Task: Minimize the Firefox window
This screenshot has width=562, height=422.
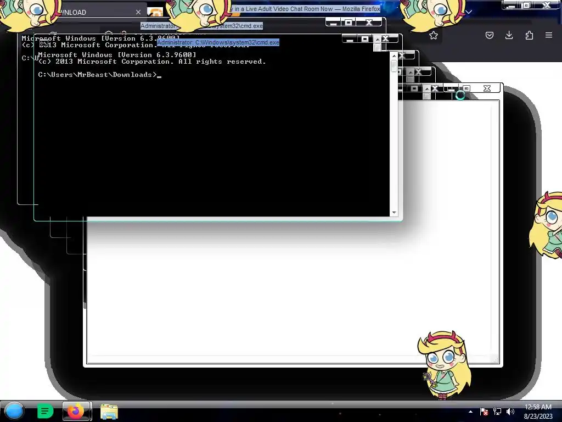Action: [511, 5]
